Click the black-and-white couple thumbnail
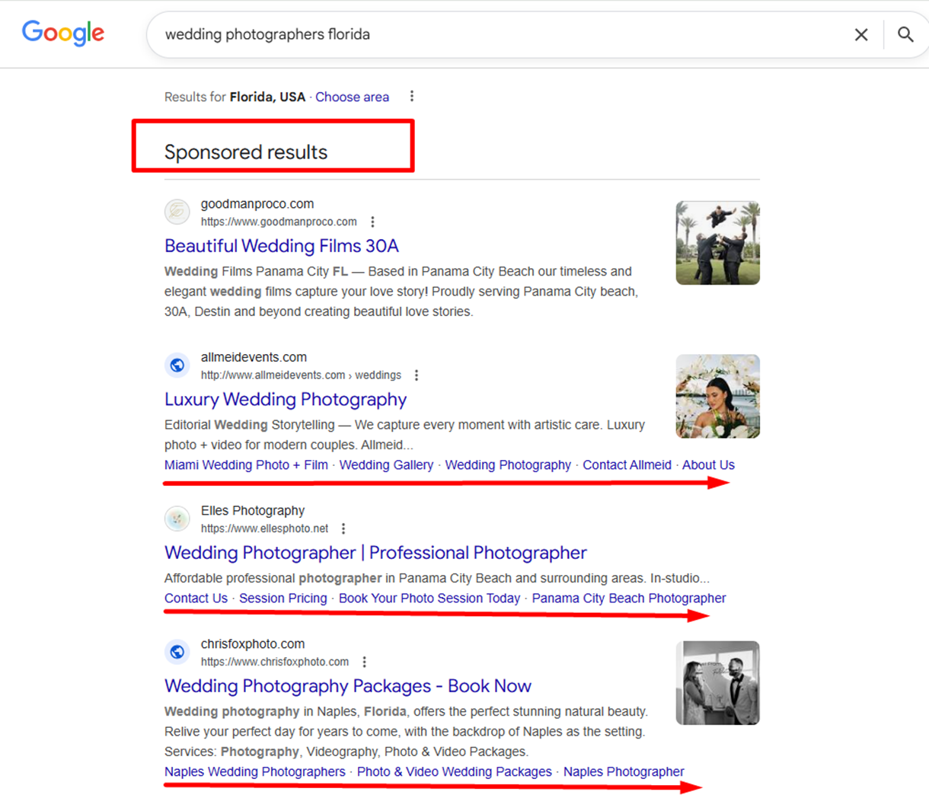929x798 pixels. tap(717, 683)
